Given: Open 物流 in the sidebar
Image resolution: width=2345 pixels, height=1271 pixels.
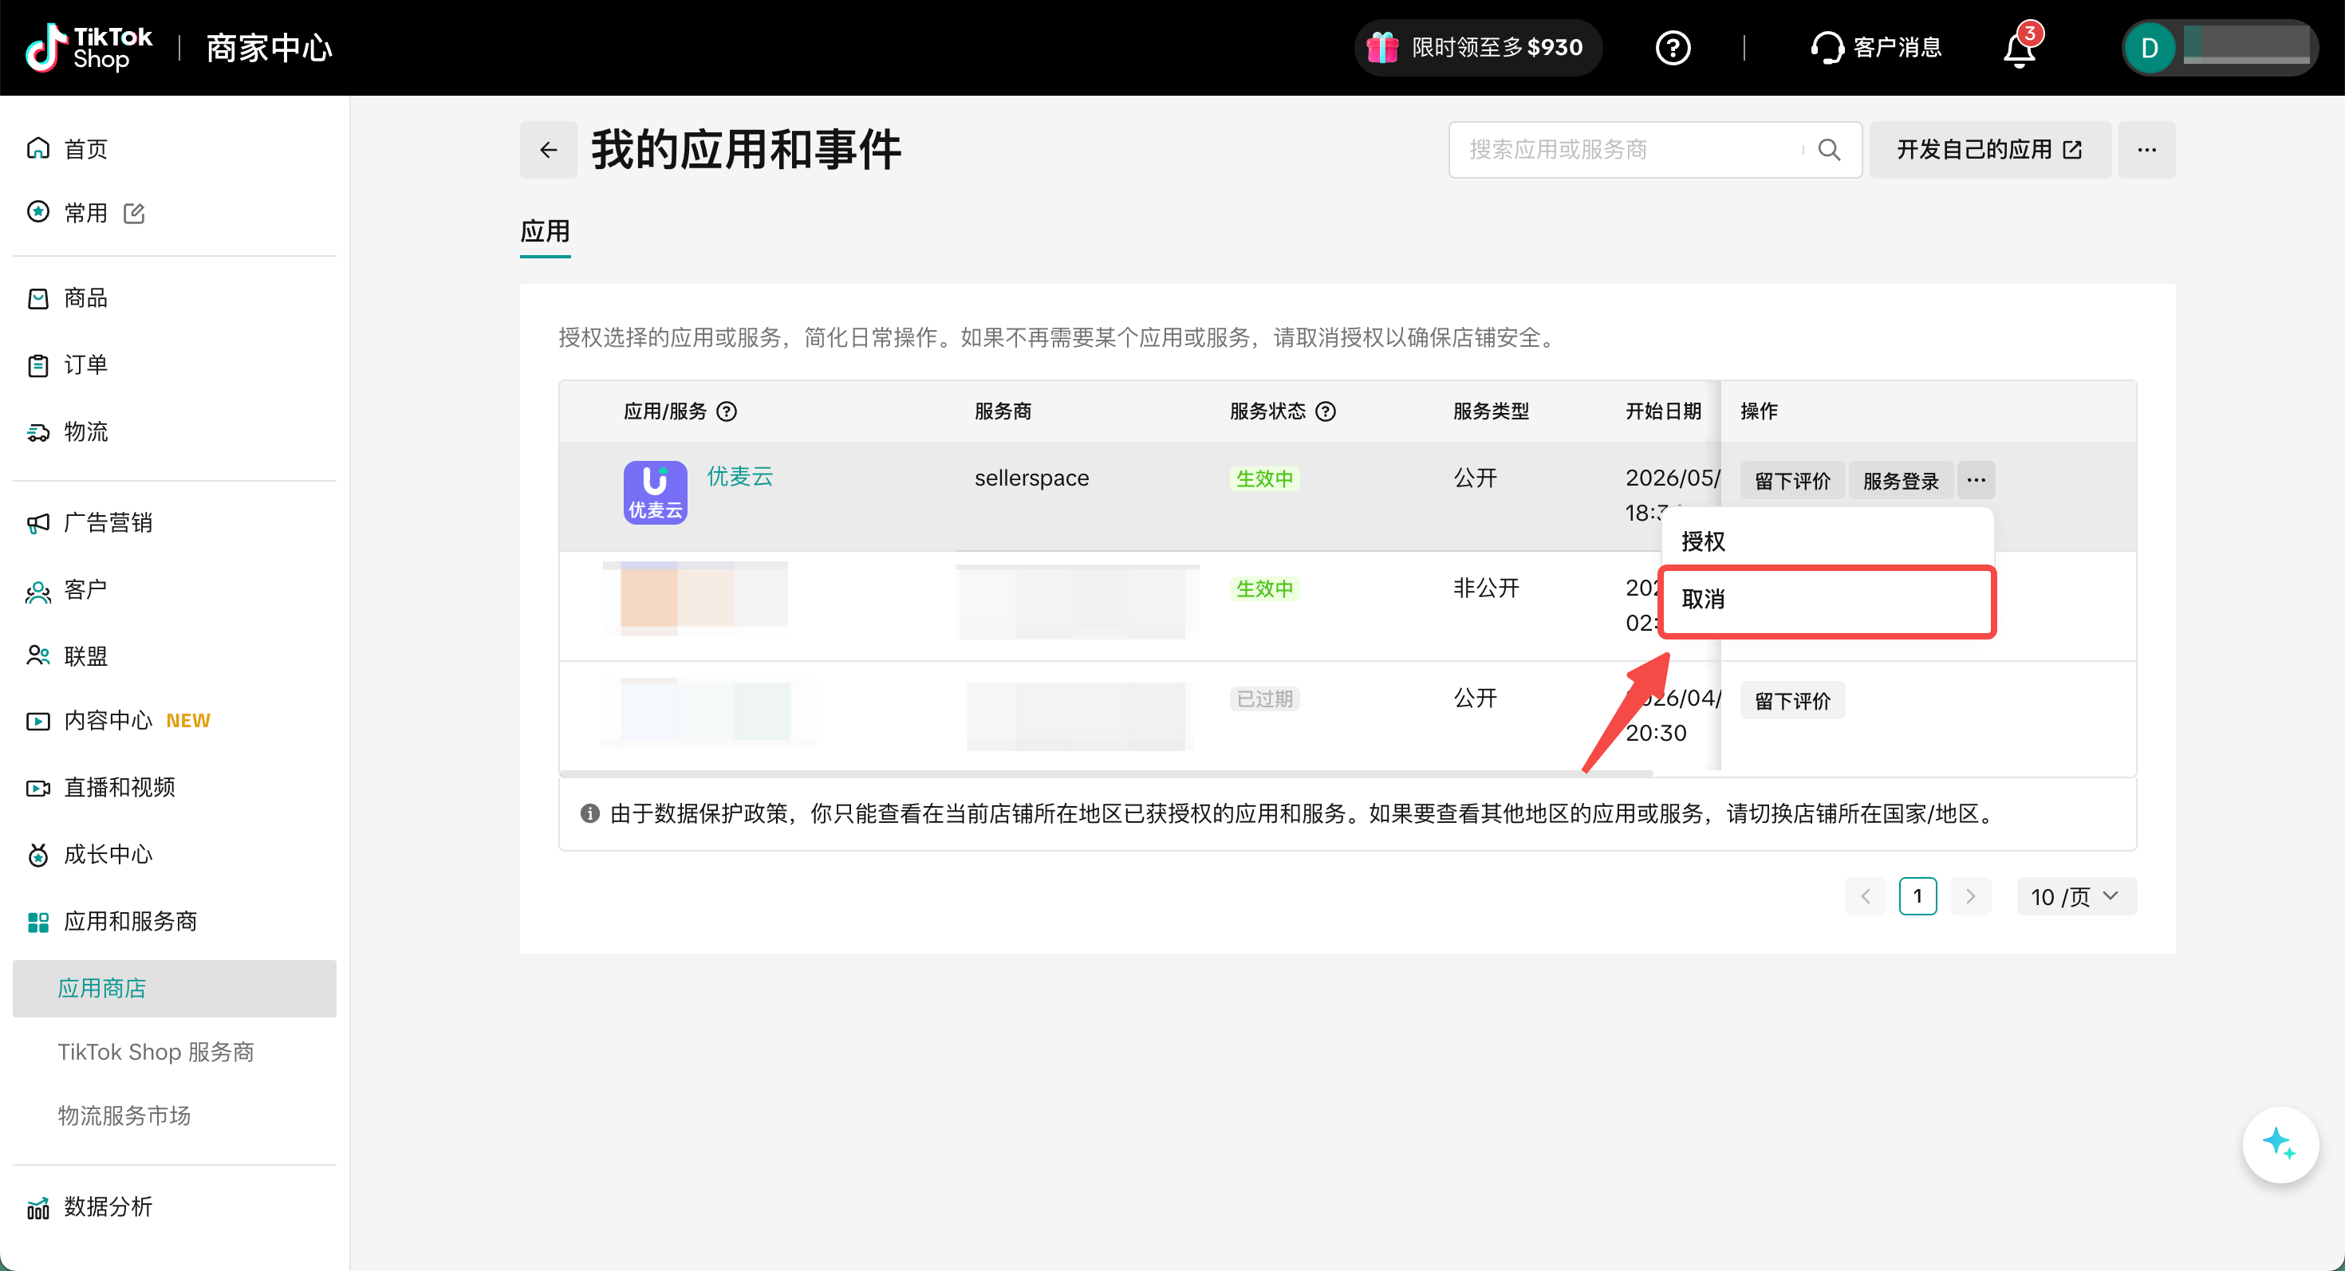Looking at the screenshot, I should [175, 431].
